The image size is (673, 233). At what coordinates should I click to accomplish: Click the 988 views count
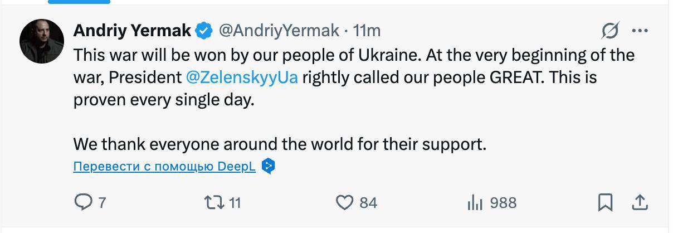504,202
